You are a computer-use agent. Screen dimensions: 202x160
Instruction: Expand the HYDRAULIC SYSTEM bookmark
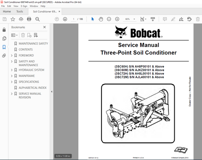click(12, 70)
